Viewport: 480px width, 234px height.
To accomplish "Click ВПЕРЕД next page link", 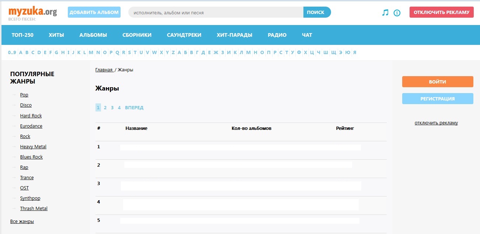I will pyautogui.click(x=134, y=108).
